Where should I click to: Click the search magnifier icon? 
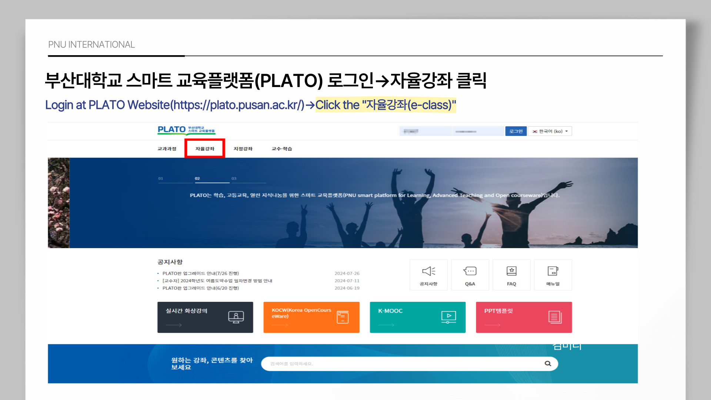548,364
